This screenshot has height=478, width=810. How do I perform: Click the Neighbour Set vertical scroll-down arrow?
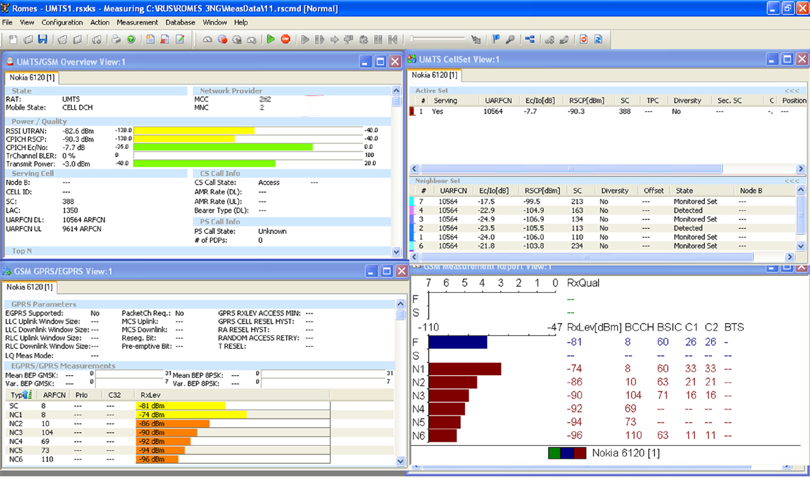pyautogui.click(x=800, y=246)
